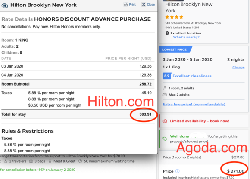Viewport: 250px width, 179px height.
Task: Click the printer icon beside Print
Action: pos(126,5)
